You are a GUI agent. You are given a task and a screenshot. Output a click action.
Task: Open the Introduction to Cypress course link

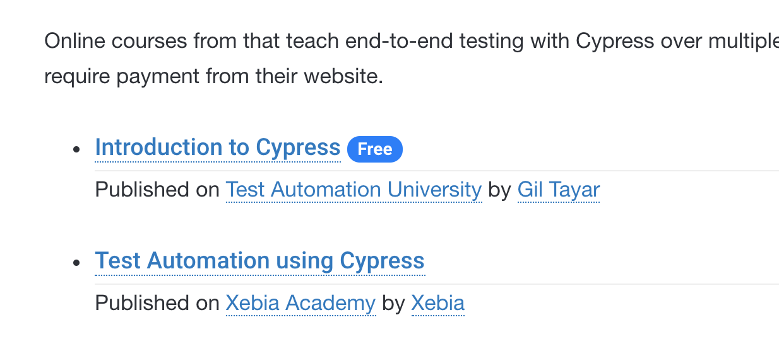pyautogui.click(x=217, y=147)
